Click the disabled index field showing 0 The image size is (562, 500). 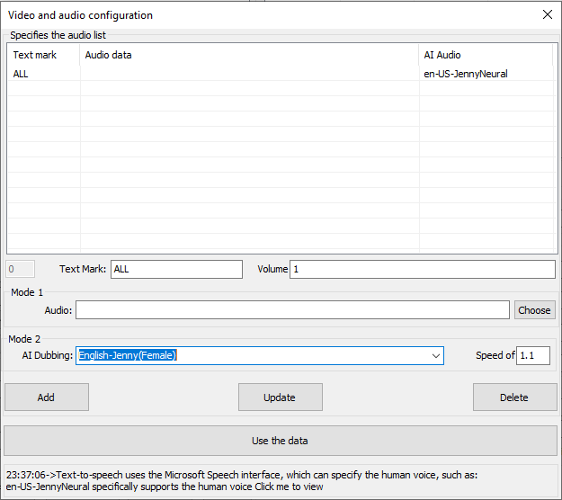tap(21, 269)
